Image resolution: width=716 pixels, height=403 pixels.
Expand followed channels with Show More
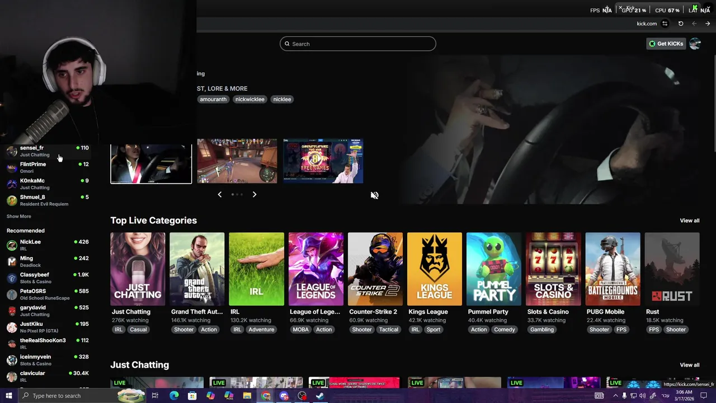[19, 216]
